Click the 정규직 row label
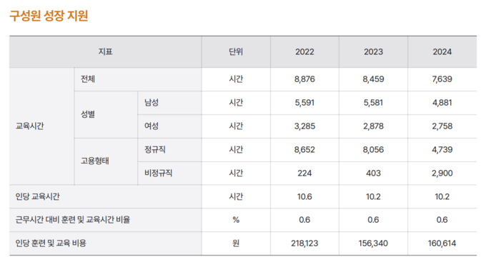Screen dimensions: 486x257 [x=154, y=149]
